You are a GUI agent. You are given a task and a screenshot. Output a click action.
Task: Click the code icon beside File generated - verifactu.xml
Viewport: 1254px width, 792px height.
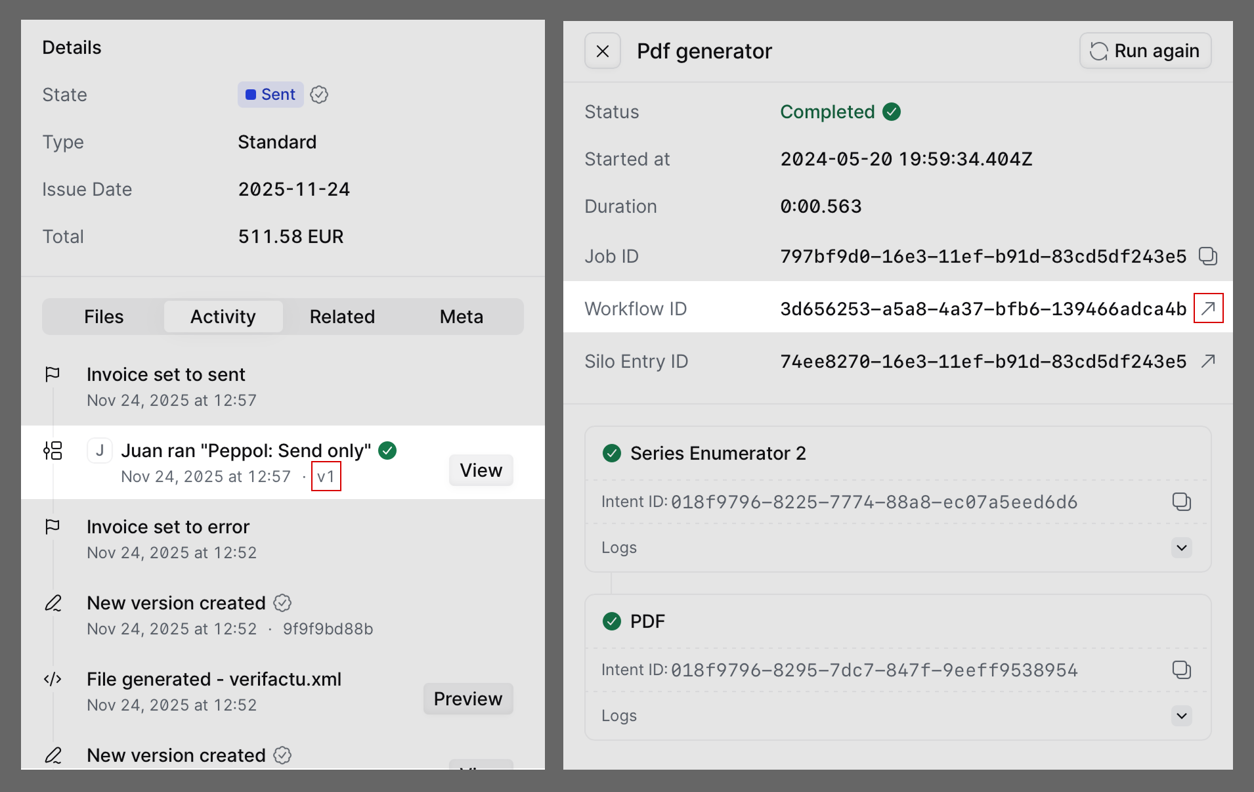point(53,679)
